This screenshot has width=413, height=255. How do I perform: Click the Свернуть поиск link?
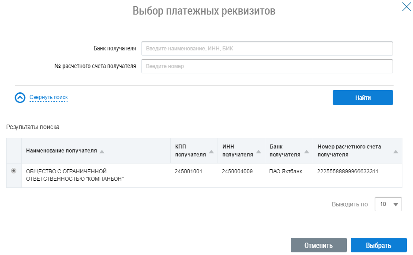[49, 97]
